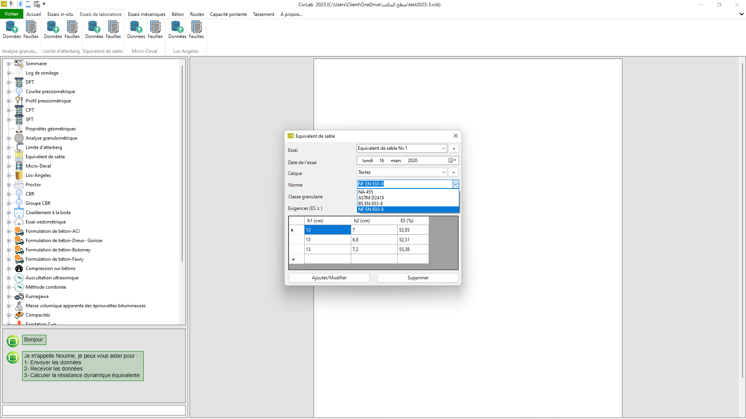Click the h1 (cm) column header
746x419 pixels.
tap(328, 221)
